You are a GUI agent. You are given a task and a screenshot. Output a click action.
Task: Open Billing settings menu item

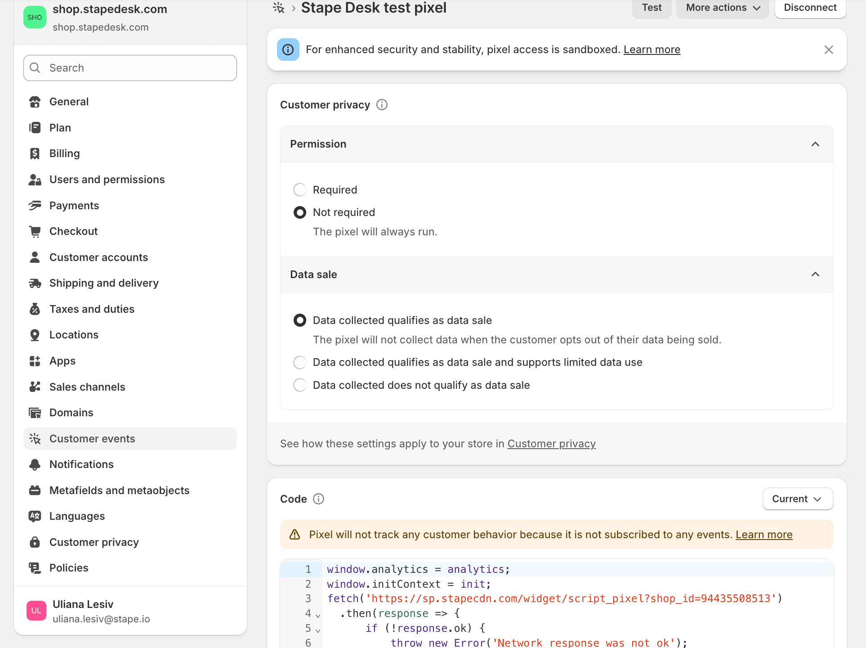coord(130,153)
